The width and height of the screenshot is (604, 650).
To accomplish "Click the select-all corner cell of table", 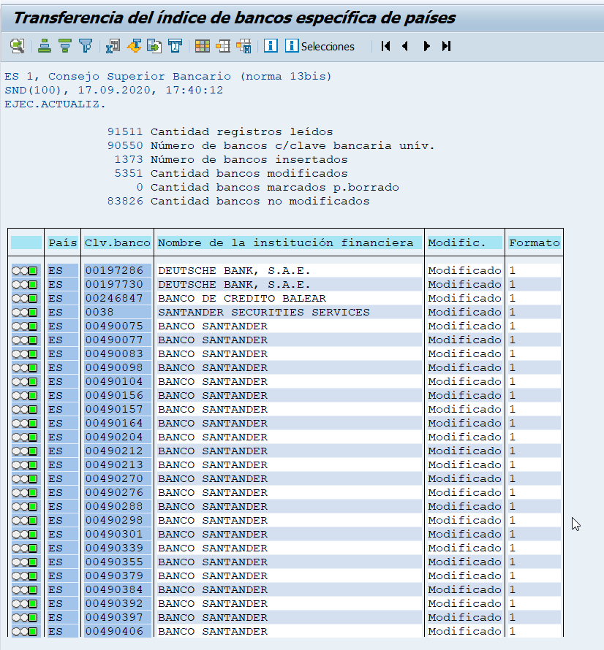I will tap(26, 242).
